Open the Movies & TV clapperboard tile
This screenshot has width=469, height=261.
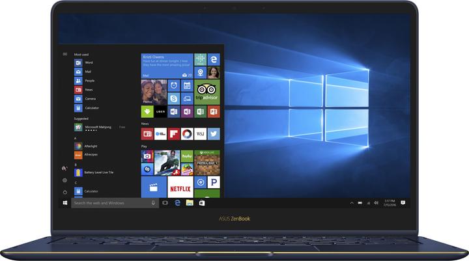click(x=154, y=187)
